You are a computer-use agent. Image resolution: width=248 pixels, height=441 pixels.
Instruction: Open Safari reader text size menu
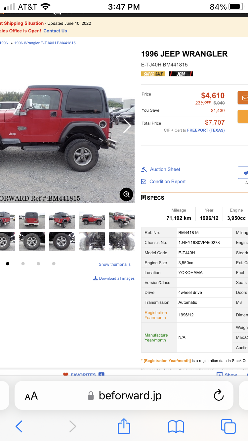pyautogui.click(x=31, y=396)
